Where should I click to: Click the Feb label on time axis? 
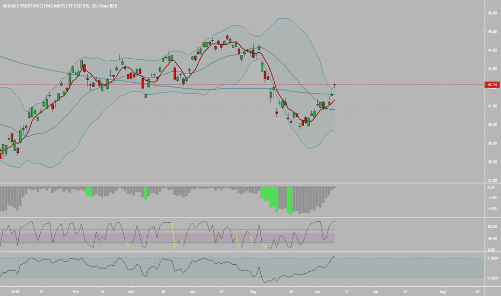tap(76, 292)
